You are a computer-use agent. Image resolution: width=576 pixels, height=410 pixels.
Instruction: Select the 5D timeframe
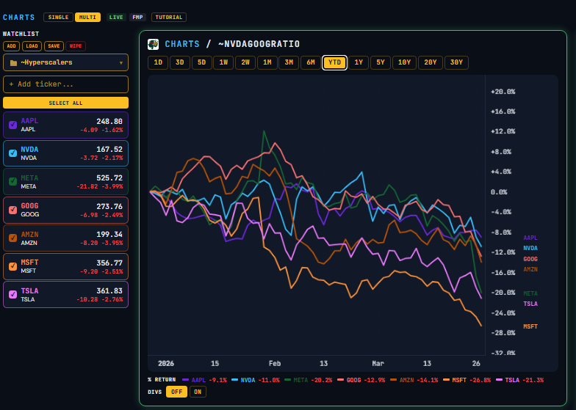(x=201, y=62)
